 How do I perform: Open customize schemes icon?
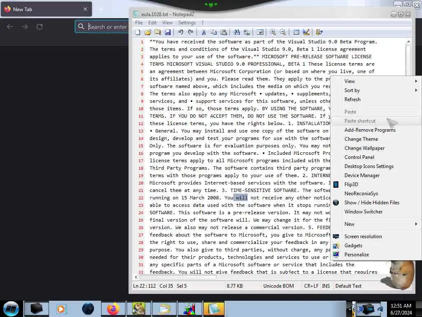(x=306, y=32)
